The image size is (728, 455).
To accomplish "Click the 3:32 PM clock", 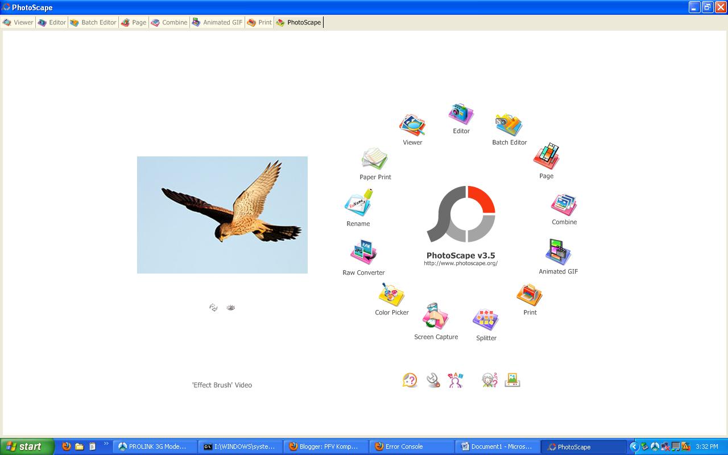I will 707,446.
